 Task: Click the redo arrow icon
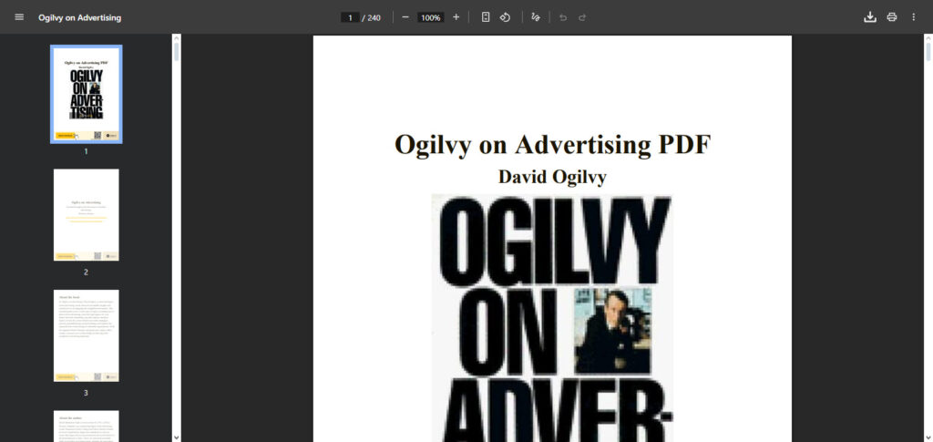pyautogui.click(x=582, y=17)
